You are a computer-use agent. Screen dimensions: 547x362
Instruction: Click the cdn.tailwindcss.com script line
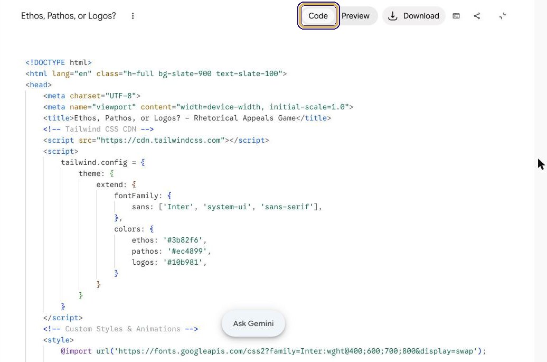[156, 141]
